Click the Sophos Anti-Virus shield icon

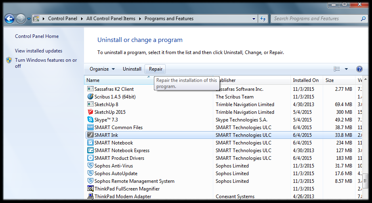click(x=90, y=166)
